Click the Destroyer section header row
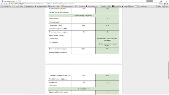 point(83,15)
